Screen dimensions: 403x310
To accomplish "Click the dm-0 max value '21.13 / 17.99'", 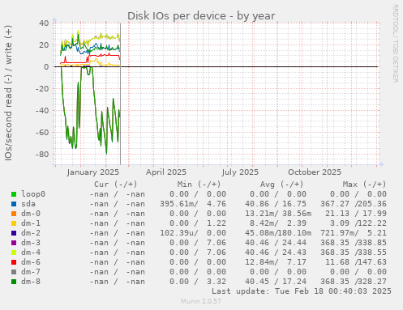I will tap(356, 214).
